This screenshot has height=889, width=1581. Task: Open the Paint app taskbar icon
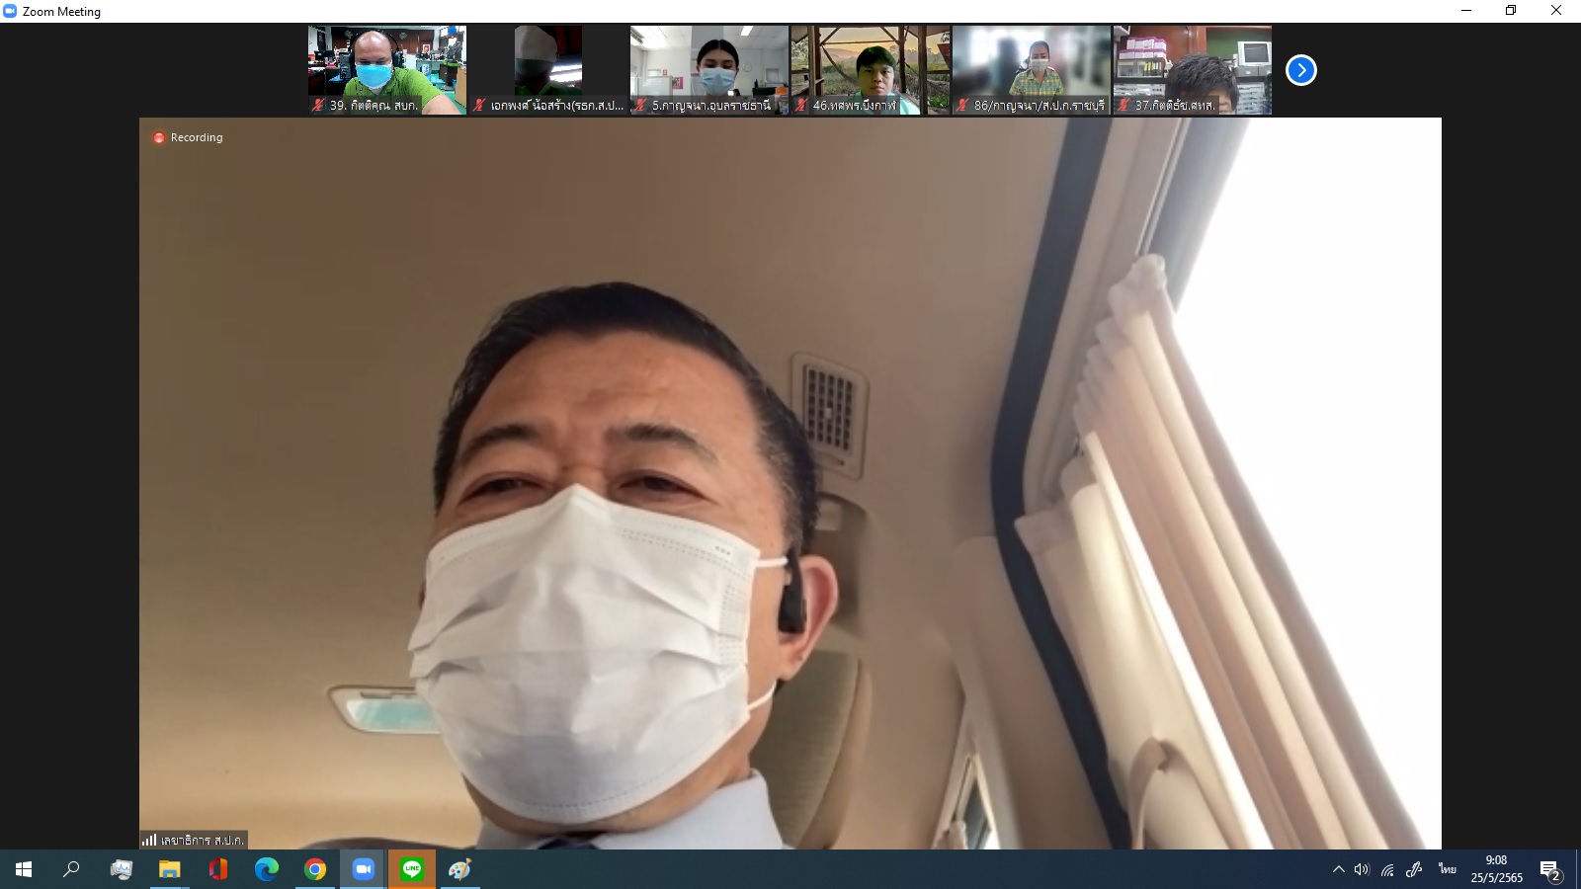(460, 869)
